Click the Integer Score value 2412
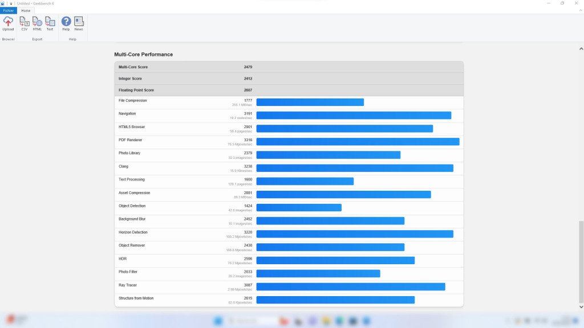Screen dimensions: 584x328 pyautogui.click(x=248, y=79)
